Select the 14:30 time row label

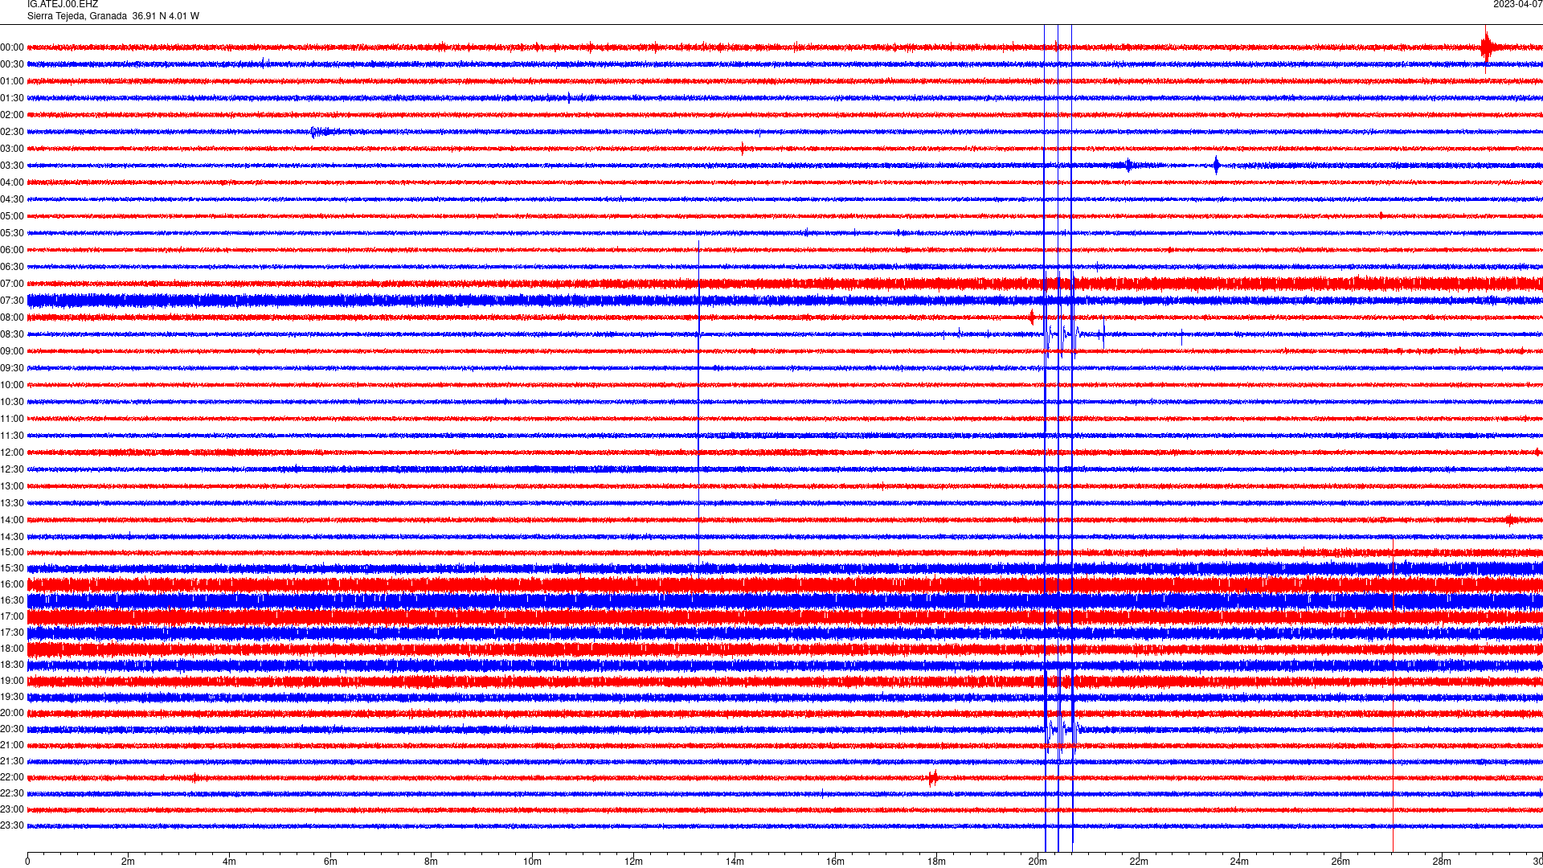pos(12,537)
